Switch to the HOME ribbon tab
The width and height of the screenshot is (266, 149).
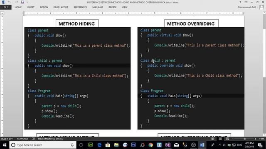tap(18, 7)
